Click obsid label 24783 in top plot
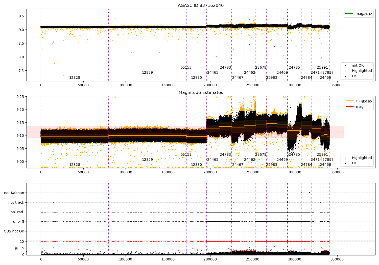 click(225, 68)
